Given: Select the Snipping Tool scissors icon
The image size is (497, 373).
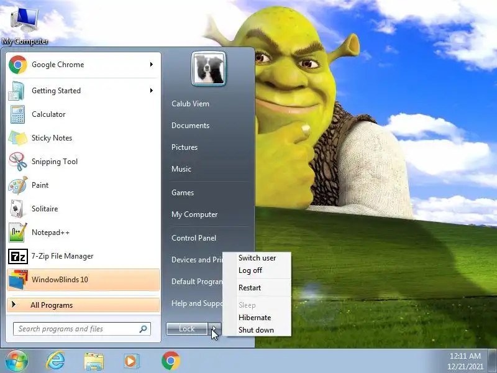Looking at the screenshot, I should [x=18, y=162].
